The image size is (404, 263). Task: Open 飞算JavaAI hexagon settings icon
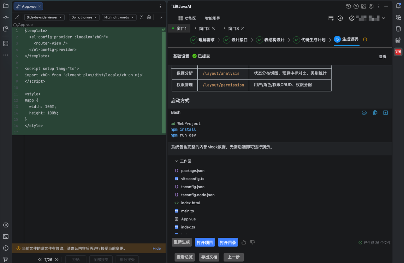click(371, 6)
